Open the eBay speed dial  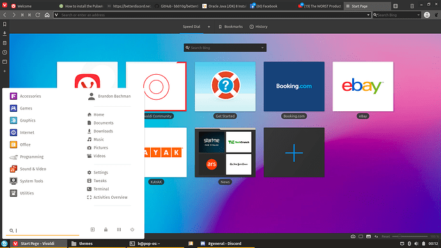[x=363, y=86]
